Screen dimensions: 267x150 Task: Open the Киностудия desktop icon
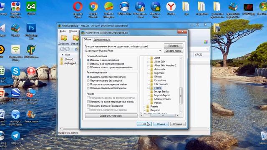coord(31,114)
